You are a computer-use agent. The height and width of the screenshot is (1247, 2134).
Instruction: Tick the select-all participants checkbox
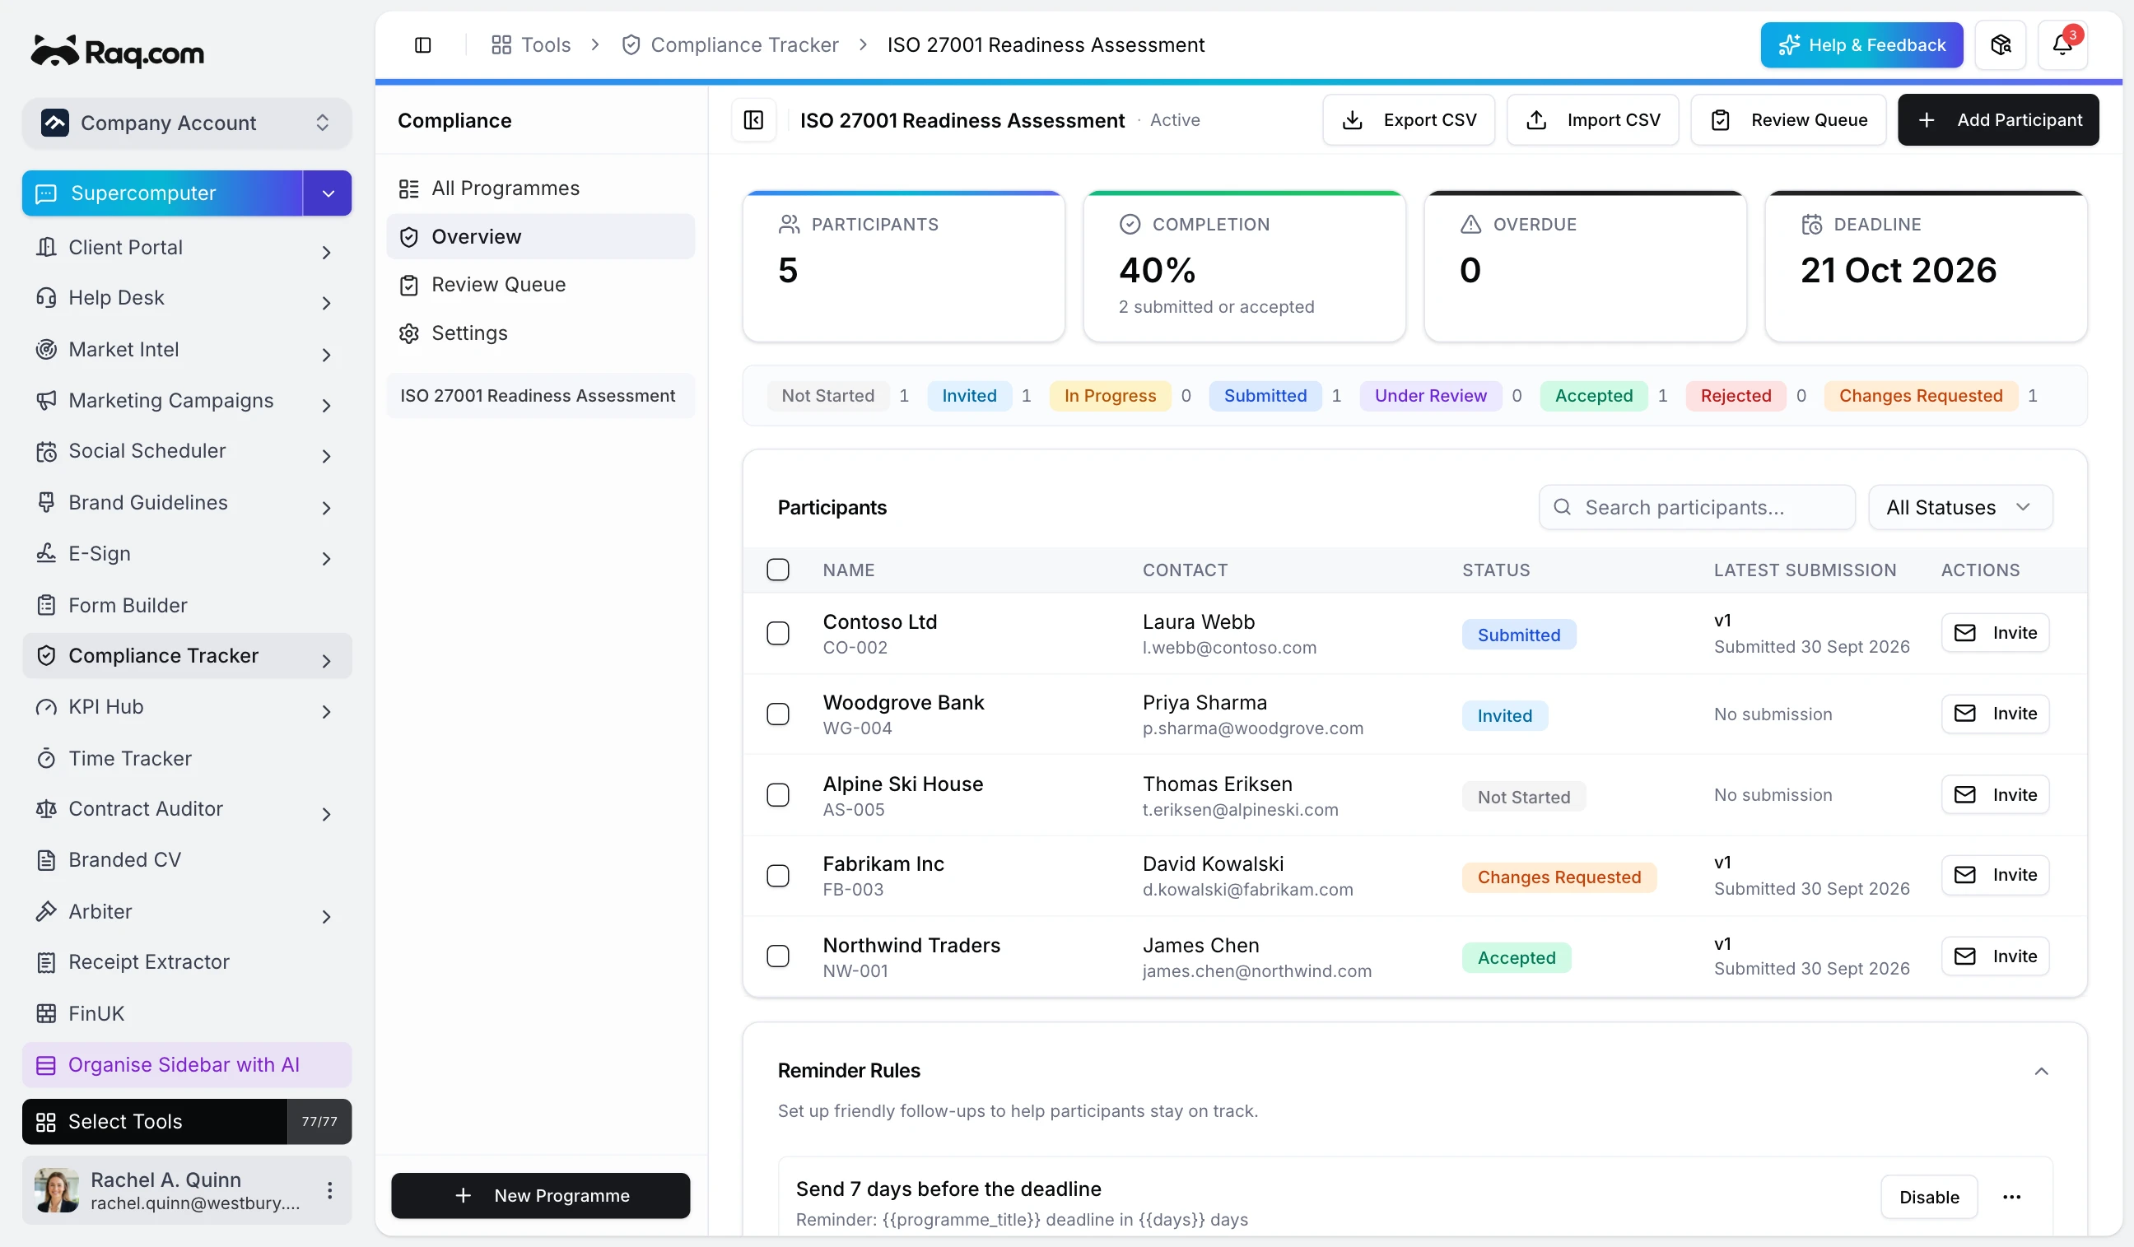(777, 570)
